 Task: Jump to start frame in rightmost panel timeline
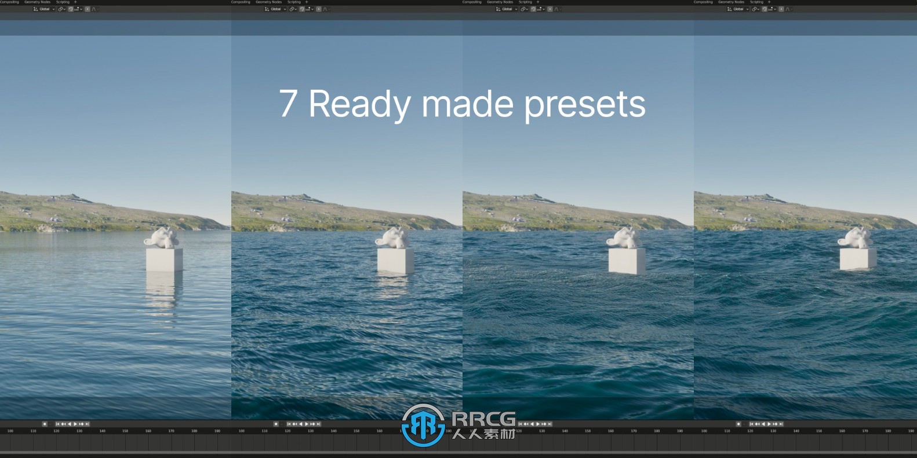pyautogui.click(x=751, y=424)
